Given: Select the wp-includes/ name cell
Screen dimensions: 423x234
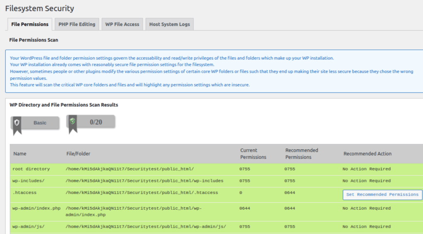Looking at the screenshot, I should point(29,181).
